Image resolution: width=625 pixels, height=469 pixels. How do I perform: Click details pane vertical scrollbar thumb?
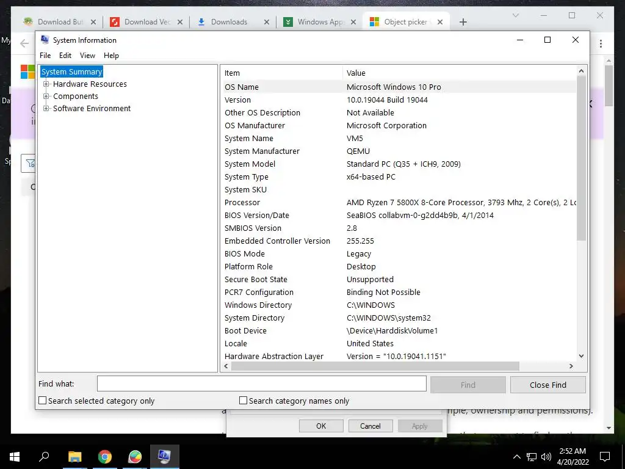click(581, 158)
